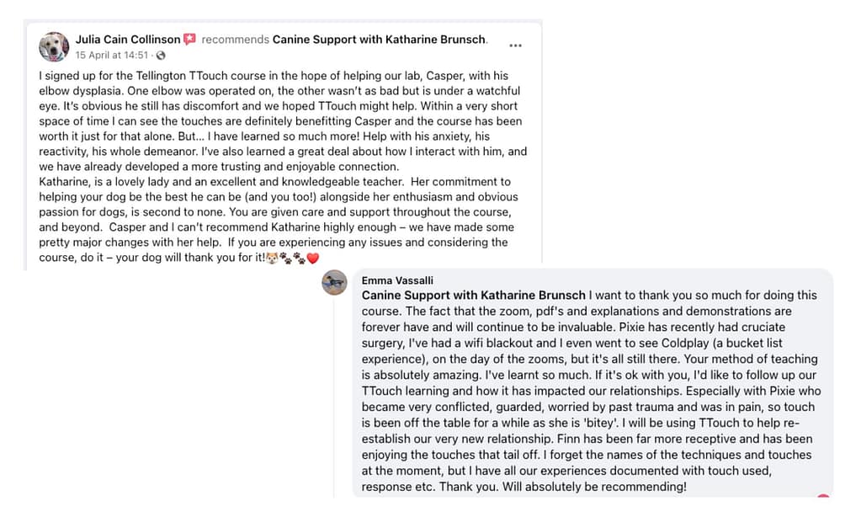Click the red heart emoji ending the review
This screenshot has height=517, width=861.
[312, 258]
